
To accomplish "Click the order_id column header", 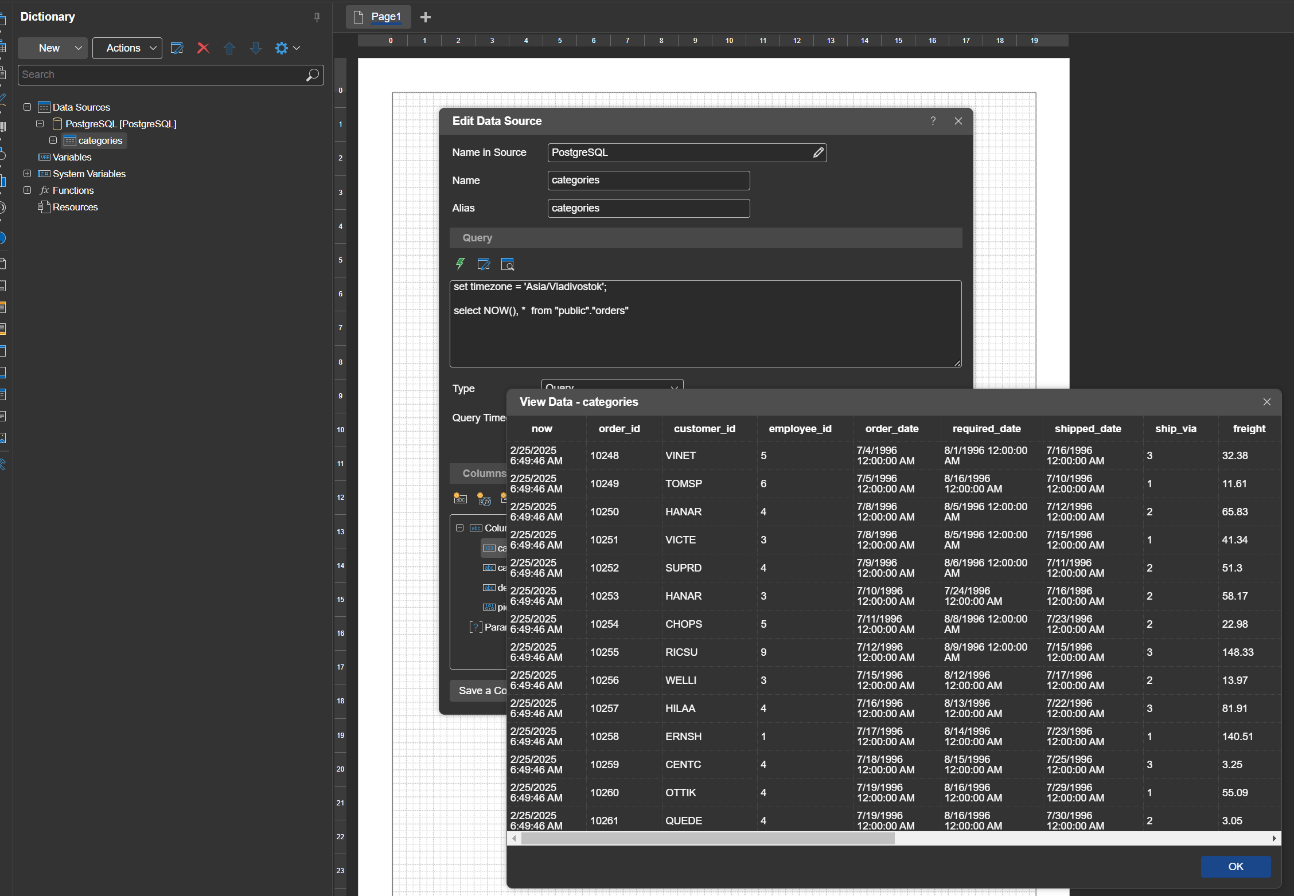I will click(x=619, y=429).
